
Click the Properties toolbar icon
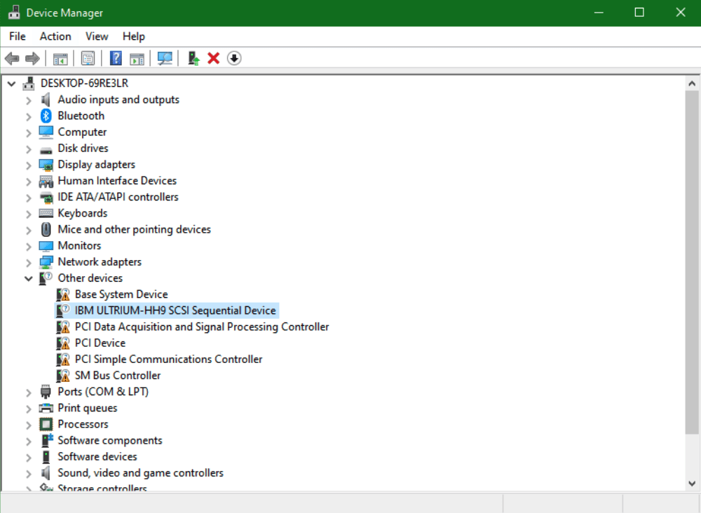click(88, 58)
